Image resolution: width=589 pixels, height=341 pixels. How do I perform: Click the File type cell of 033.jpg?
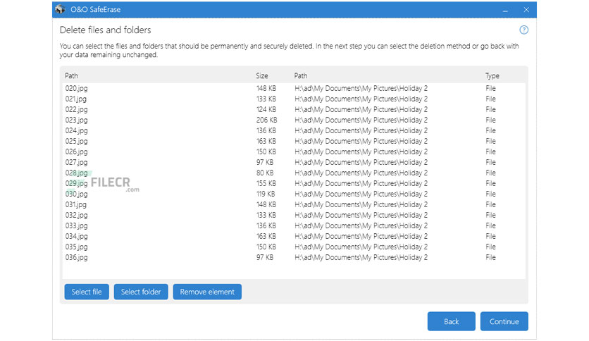pyautogui.click(x=490, y=225)
